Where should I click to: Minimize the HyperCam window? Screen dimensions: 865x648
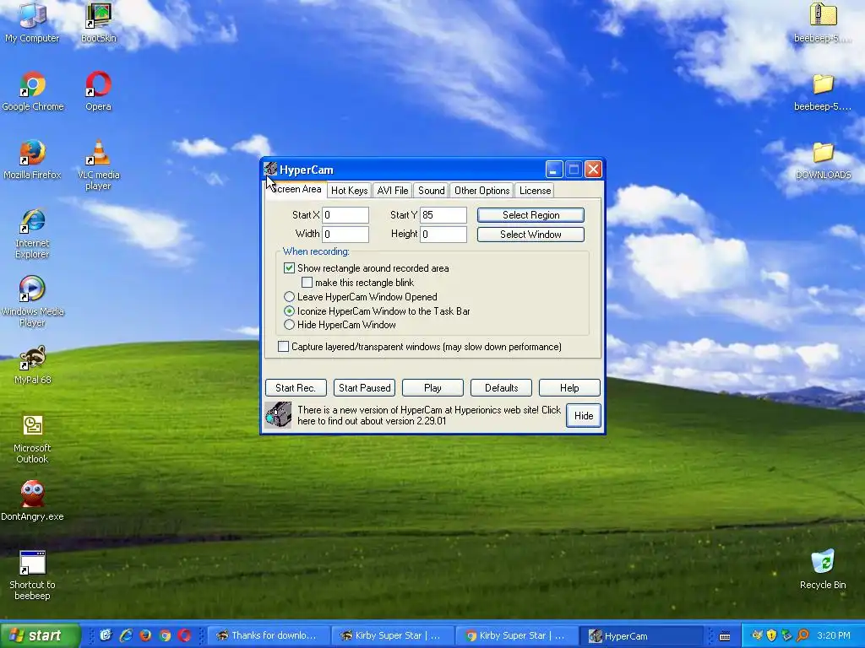point(554,170)
